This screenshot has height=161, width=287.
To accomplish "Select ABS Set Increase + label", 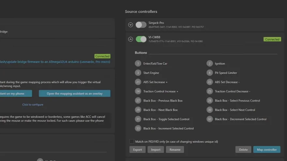I will (x=155, y=82).
